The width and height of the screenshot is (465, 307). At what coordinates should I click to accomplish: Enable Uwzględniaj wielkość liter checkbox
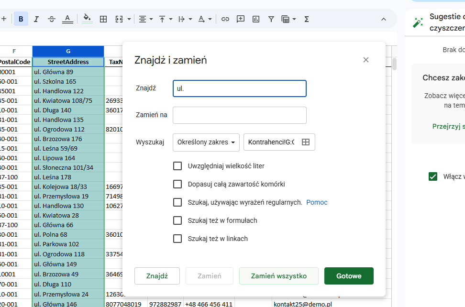[x=177, y=166]
